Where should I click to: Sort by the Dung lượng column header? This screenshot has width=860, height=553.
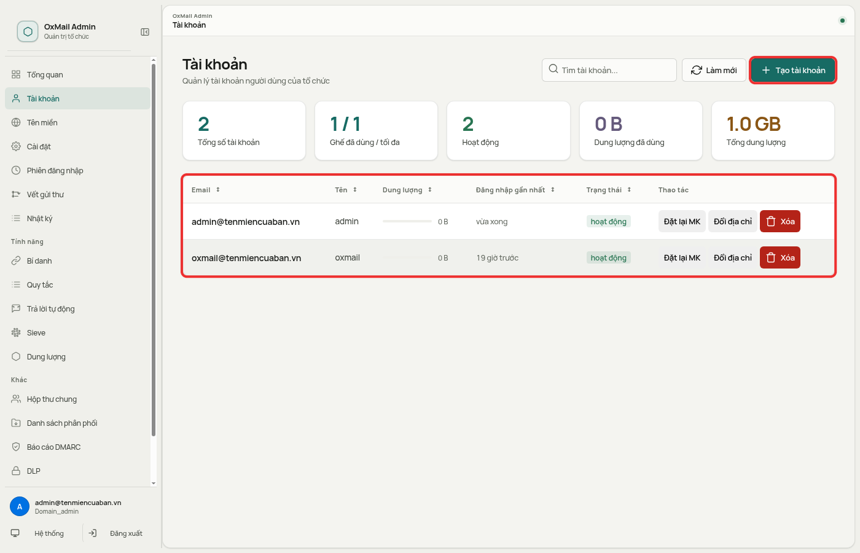[407, 190]
